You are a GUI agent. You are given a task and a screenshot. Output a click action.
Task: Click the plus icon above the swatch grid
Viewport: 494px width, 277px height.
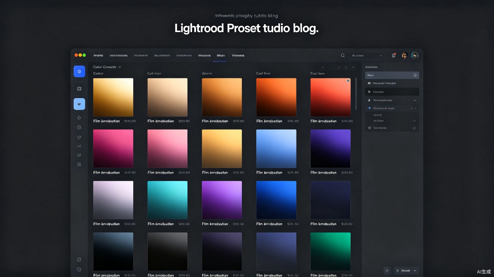[x=323, y=67]
